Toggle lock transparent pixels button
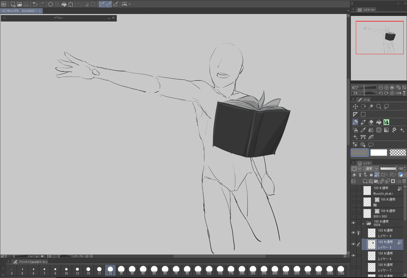The width and height of the screenshot is (407, 278). pyautogui.click(x=377, y=175)
